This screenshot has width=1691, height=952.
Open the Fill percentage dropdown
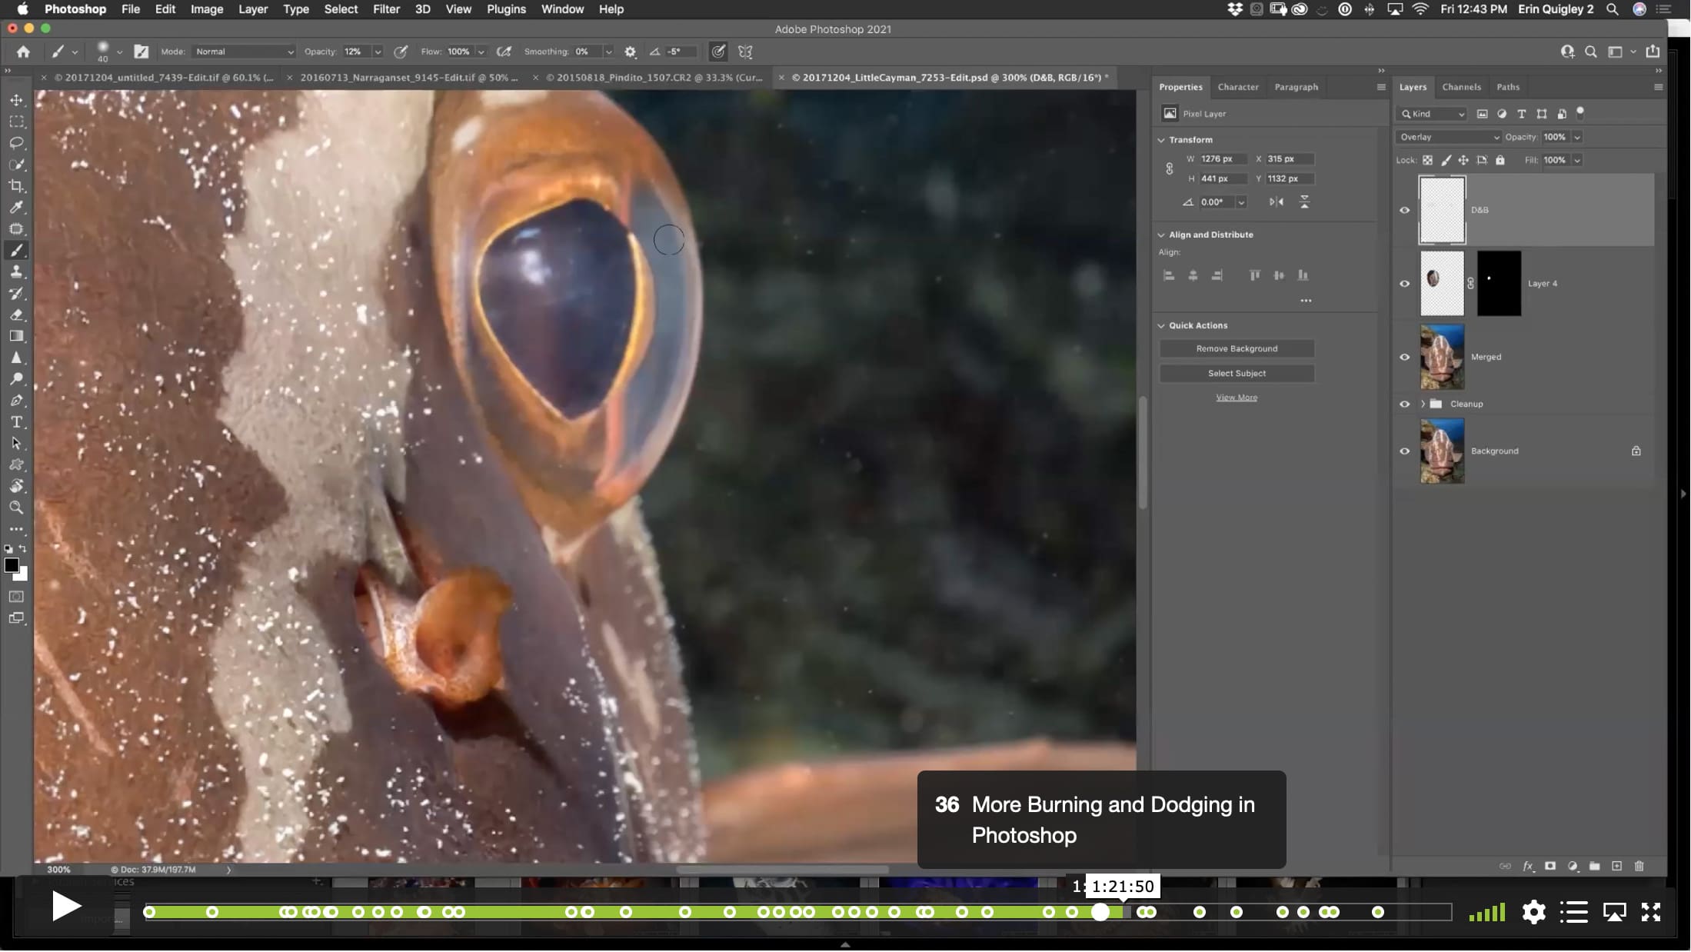1576,160
